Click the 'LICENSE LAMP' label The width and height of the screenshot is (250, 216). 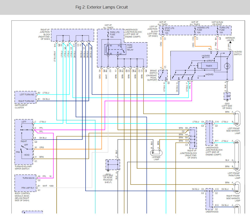pyautogui.click(x=156, y=158)
